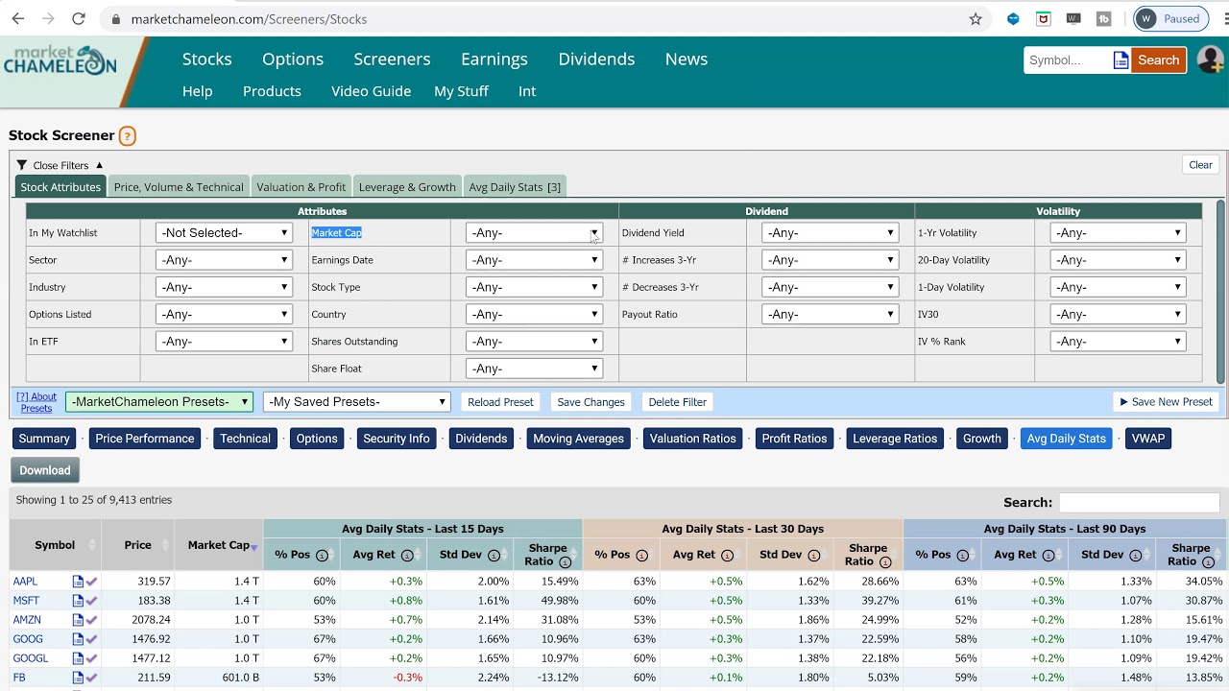Image resolution: width=1229 pixels, height=691 pixels.
Task: Open the Screeners menu in the top navigation
Action: click(392, 60)
